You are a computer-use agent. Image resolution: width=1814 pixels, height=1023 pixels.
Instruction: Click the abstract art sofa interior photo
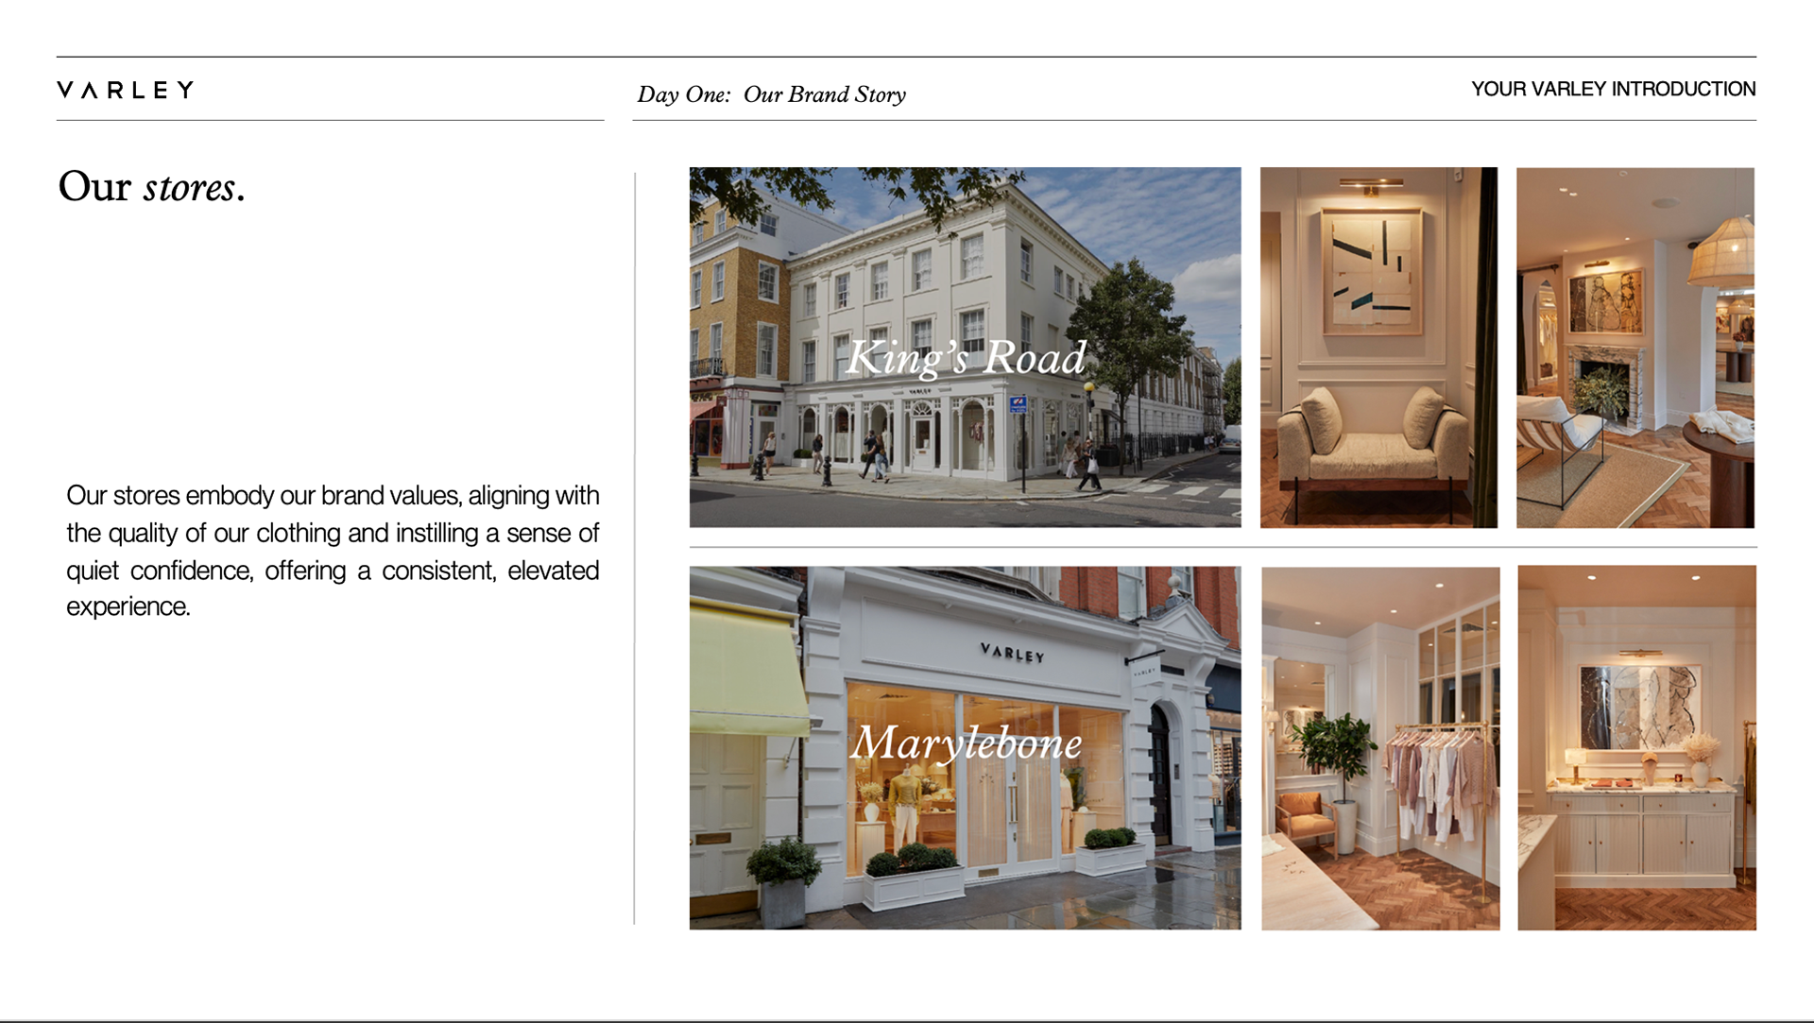click(1378, 347)
